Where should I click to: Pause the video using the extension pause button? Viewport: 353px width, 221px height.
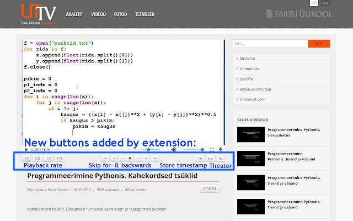[130, 159]
